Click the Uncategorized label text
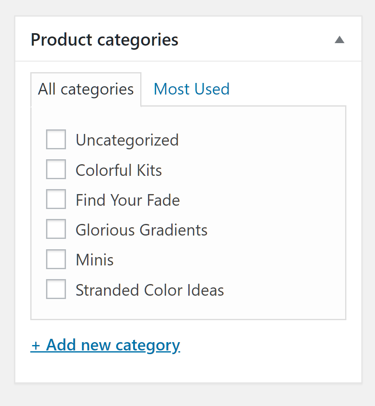The image size is (375, 406). click(x=127, y=140)
